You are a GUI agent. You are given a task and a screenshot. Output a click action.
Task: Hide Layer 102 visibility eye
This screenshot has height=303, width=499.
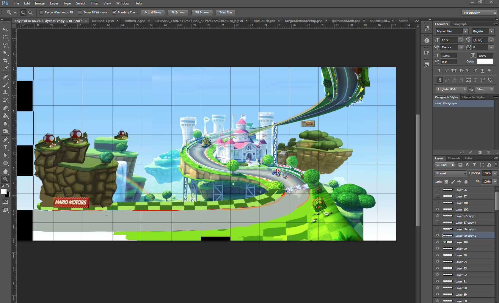[x=437, y=242]
